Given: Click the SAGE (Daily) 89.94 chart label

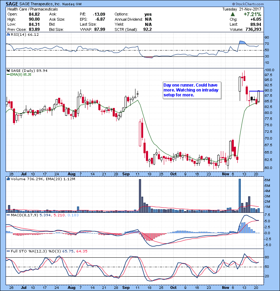Looking at the screenshot, I should (29, 71).
